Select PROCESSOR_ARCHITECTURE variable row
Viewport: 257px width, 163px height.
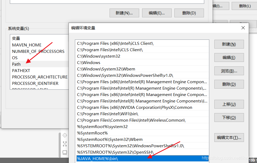click(x=39, y=77)
